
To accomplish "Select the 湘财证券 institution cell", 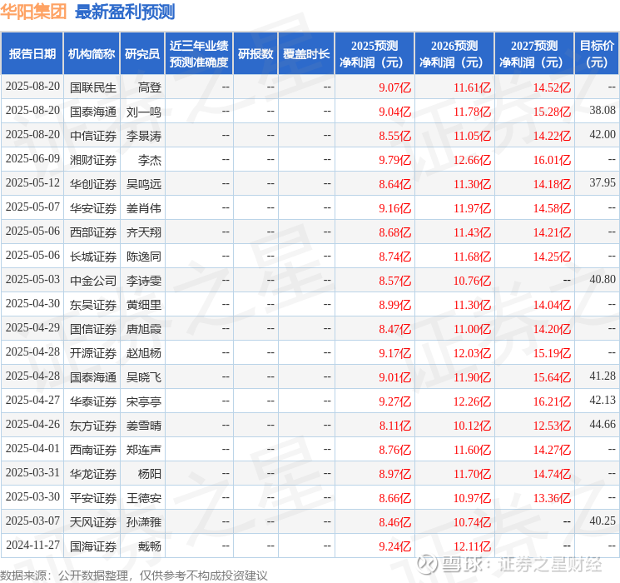I will (x=93, y=160).
